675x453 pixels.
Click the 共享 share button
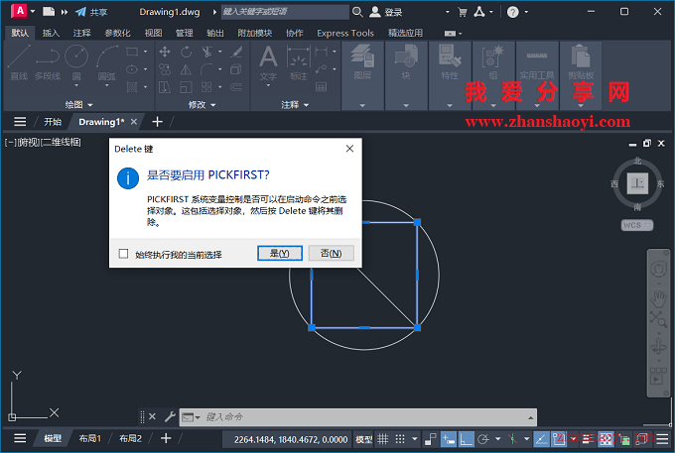[x=91, y=12]
